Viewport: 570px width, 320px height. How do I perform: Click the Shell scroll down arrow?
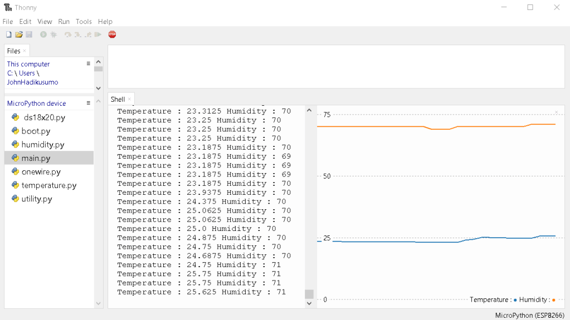pyautogui.click(x=309, y=303)
